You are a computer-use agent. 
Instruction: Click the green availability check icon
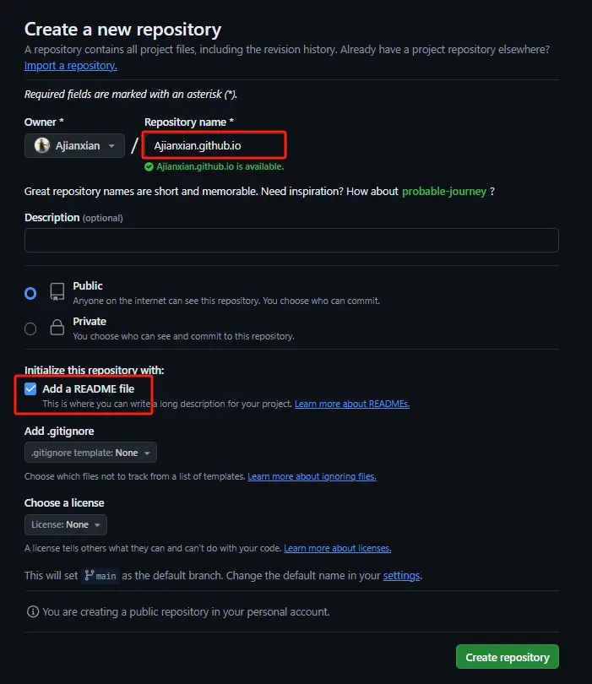149,167
